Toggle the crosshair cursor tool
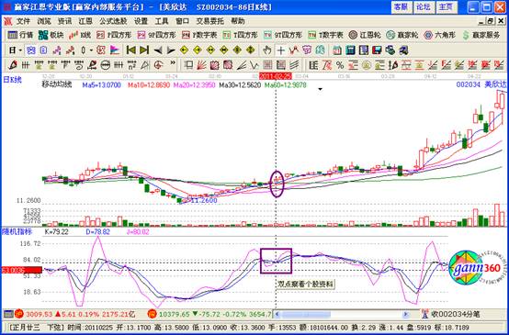The width and height of the screenshot is (509, 335). [281, 50]
